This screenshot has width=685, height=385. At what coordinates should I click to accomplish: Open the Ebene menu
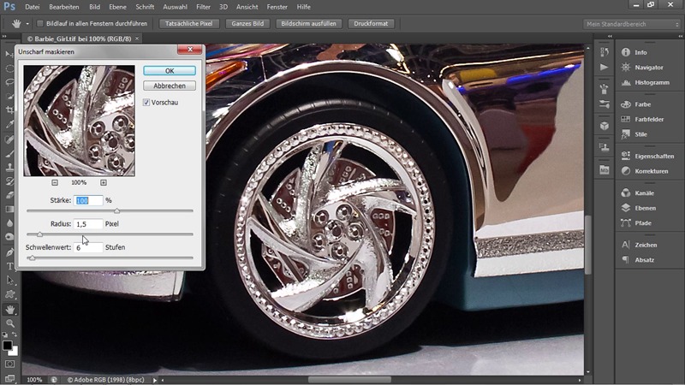click(117, 7)
